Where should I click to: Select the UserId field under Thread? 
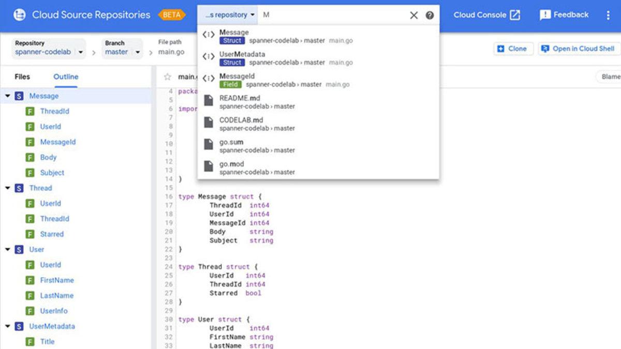[x=50, y=203]
